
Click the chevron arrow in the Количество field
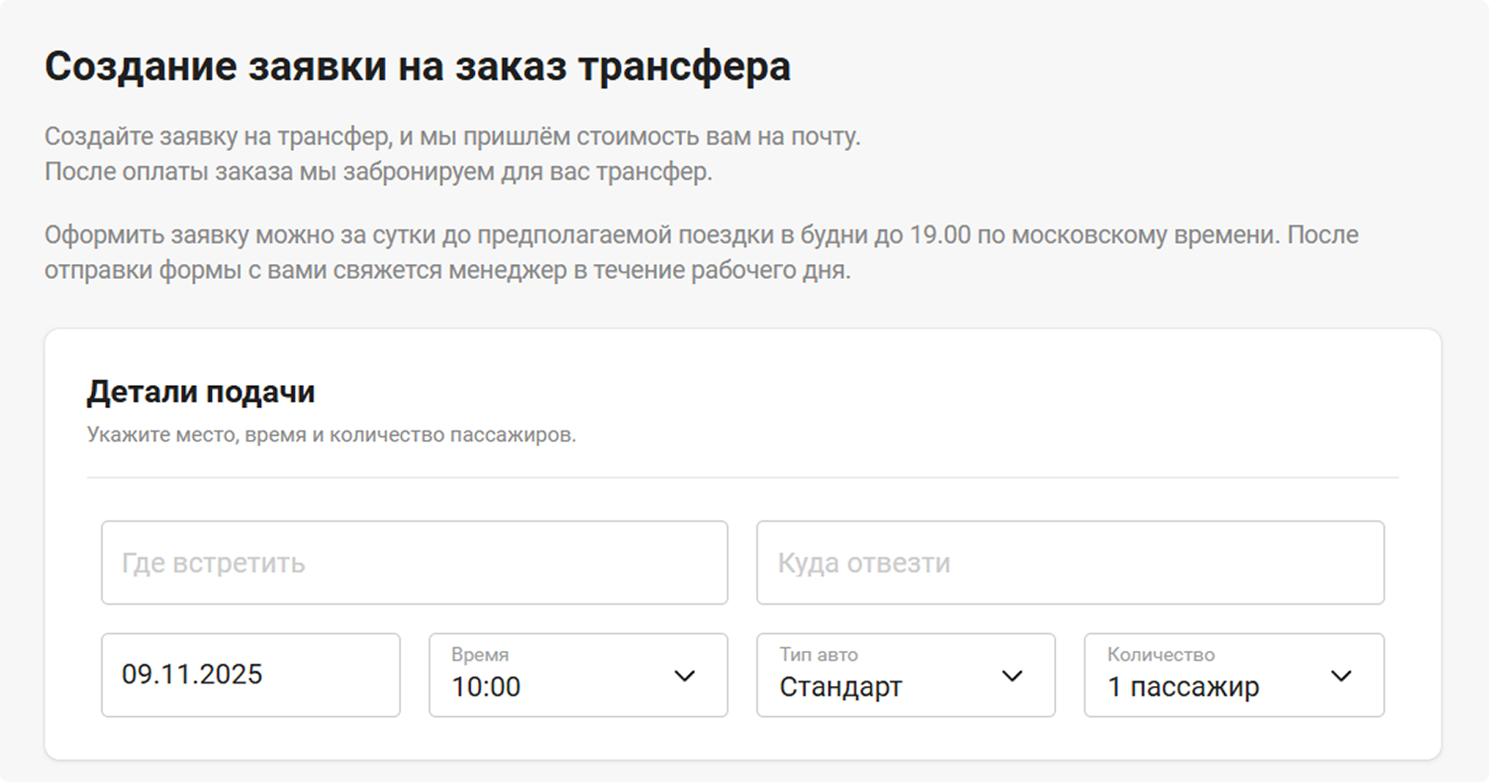(x=1340, y=676)
